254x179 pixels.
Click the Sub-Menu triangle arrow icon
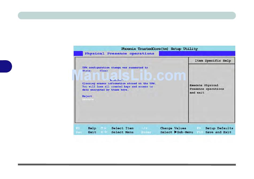click(176, 132)
